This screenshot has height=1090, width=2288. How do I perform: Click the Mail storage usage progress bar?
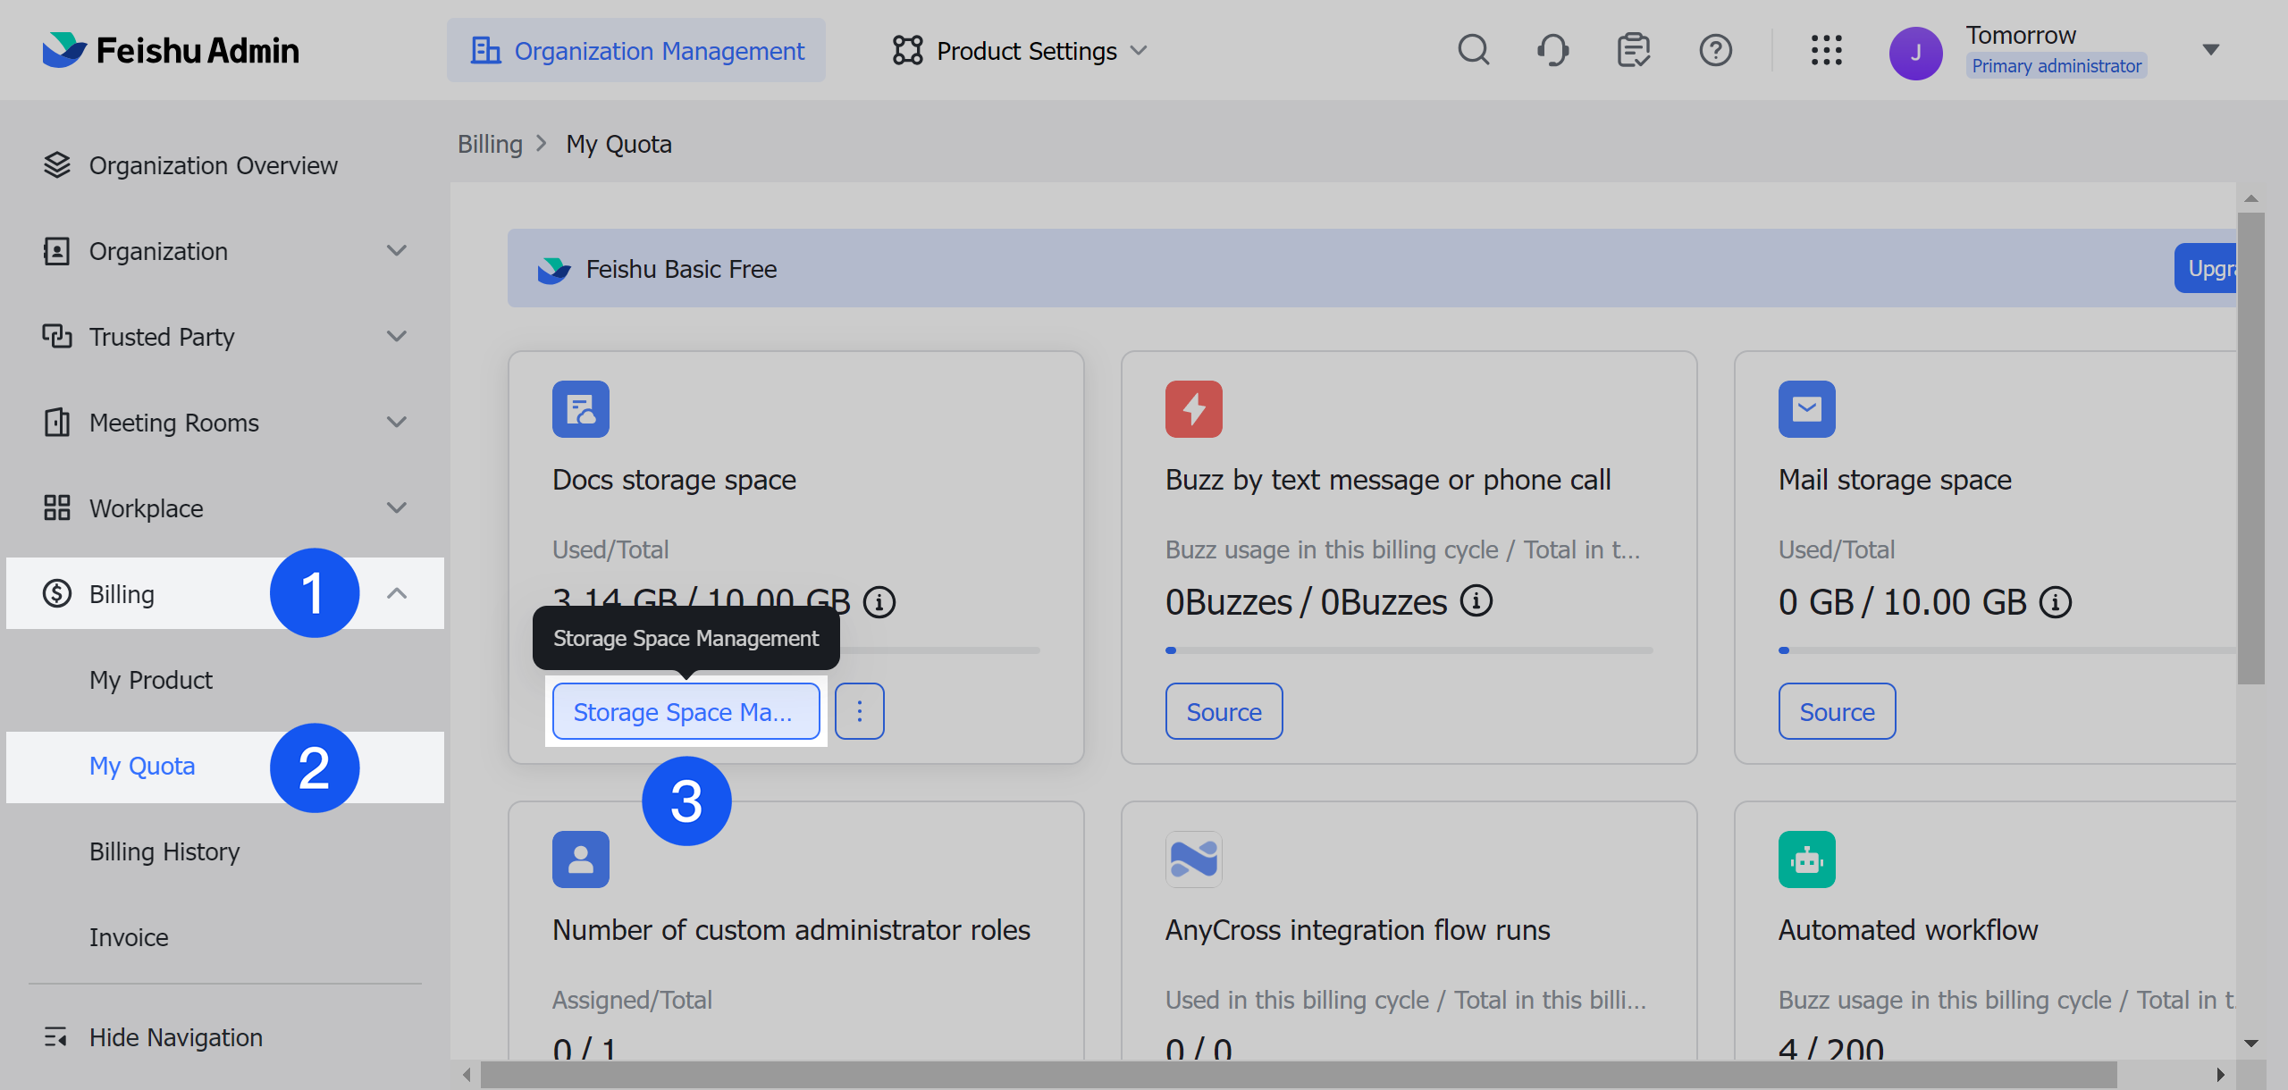point(2007,650)
